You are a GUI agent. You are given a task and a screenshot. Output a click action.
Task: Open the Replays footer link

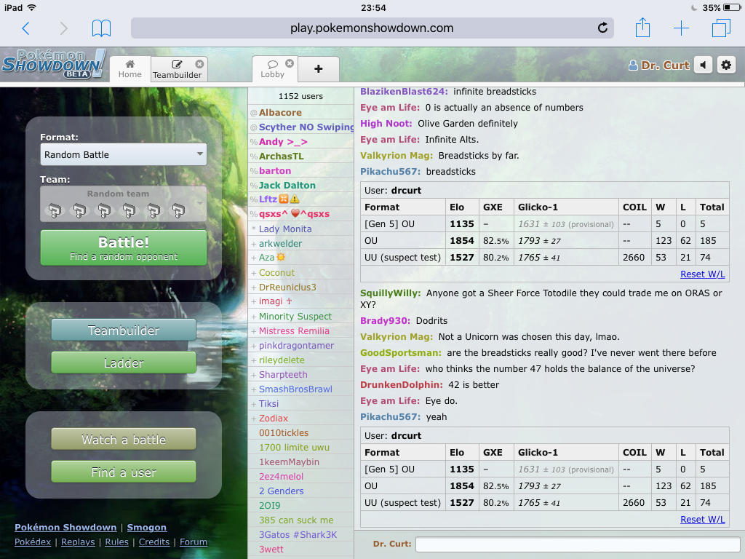(78, 542)
